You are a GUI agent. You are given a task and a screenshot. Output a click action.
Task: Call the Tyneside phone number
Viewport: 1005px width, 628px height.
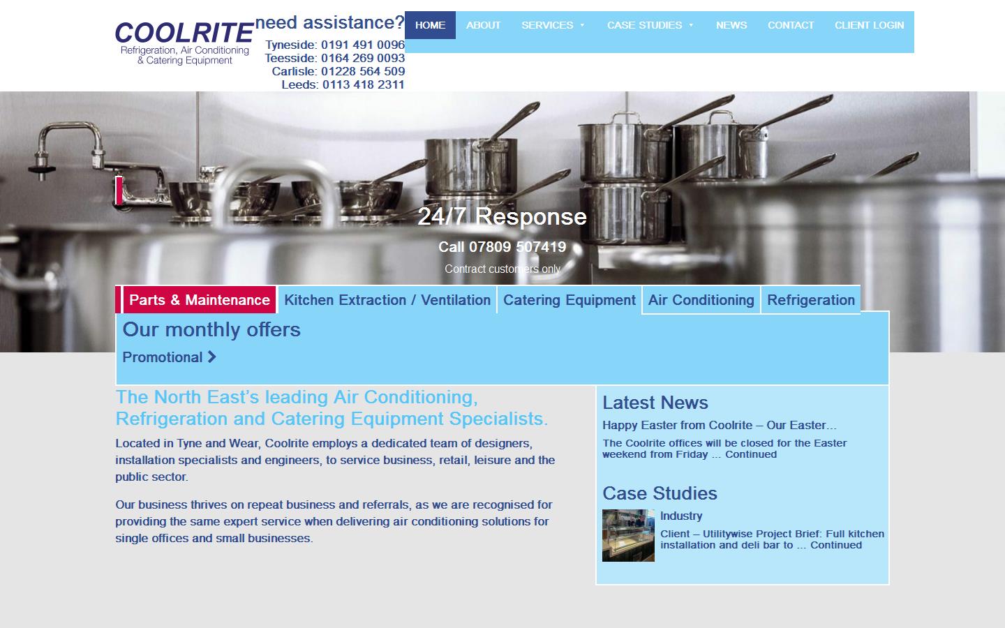click(362, 44)
